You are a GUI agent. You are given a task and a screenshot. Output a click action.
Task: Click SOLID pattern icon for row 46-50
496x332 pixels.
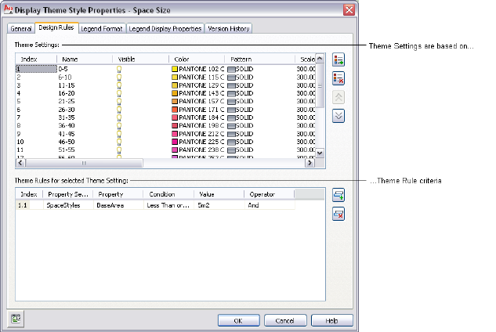click(x=231, y=142)
